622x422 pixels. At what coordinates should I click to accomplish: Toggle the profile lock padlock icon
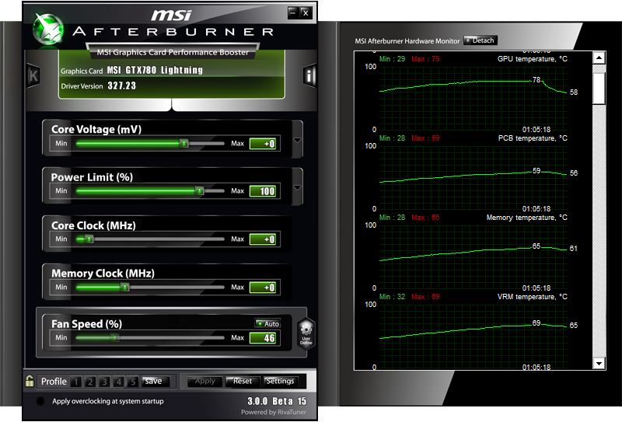pos(30,381)
